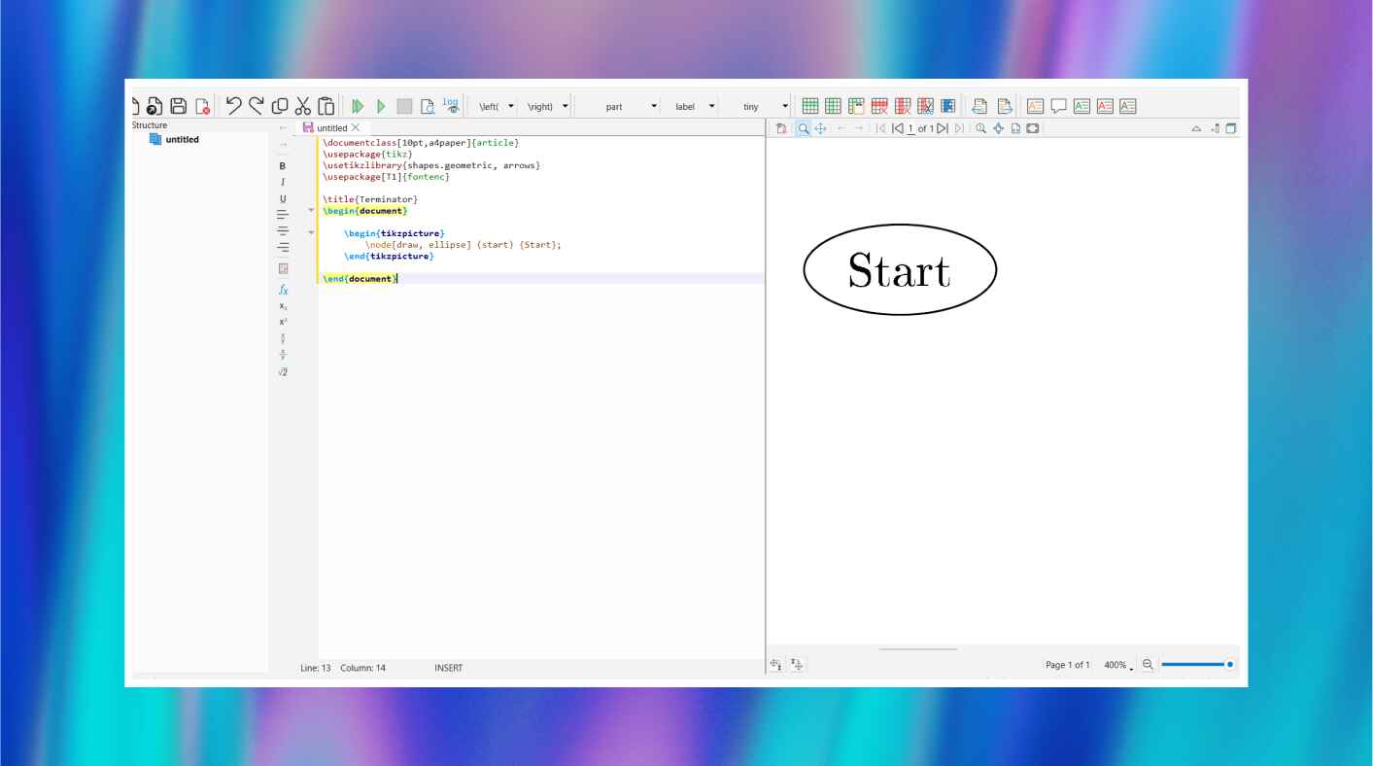Open the \right) delimiter dropdown
The image size is (1373, 766).
point(566,106)
